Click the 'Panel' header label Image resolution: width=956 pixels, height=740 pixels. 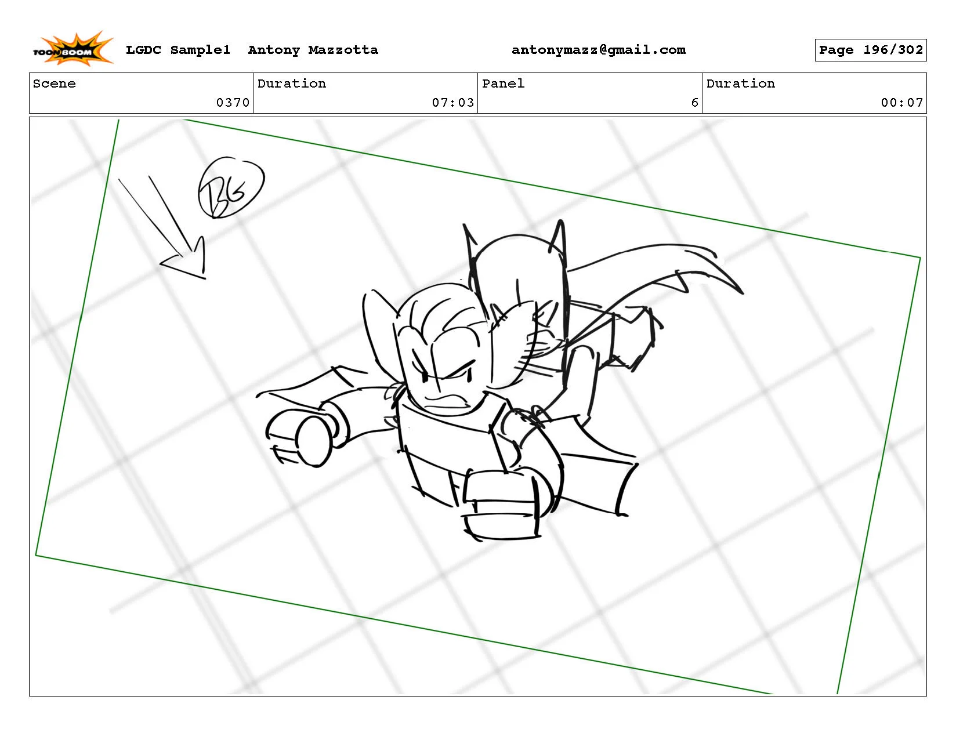tap(504, 84)
